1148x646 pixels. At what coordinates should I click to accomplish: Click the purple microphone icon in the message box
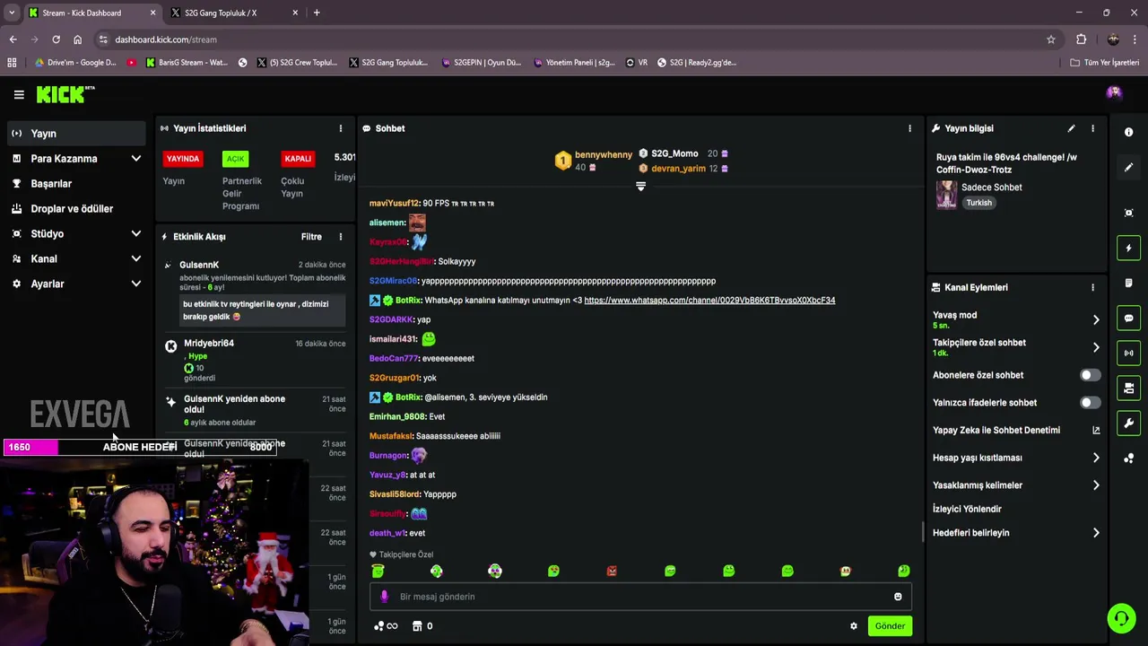[385, 597]
